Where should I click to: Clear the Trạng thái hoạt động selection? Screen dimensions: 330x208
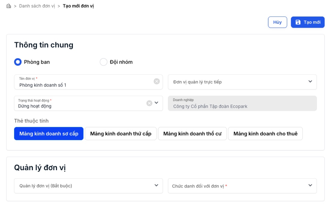tap(149, 103)
